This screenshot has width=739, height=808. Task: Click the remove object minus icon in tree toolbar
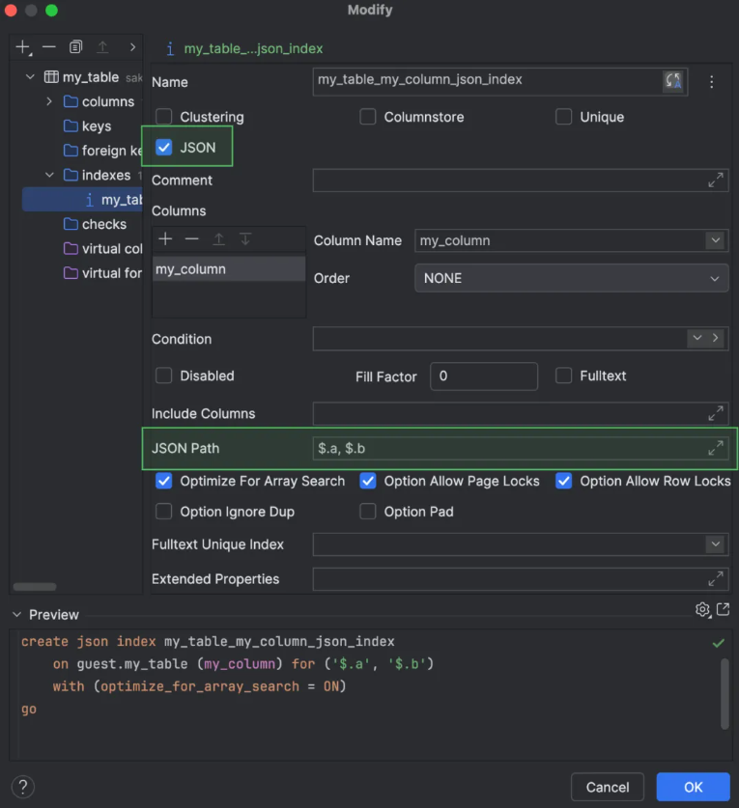tap(49, 47)
